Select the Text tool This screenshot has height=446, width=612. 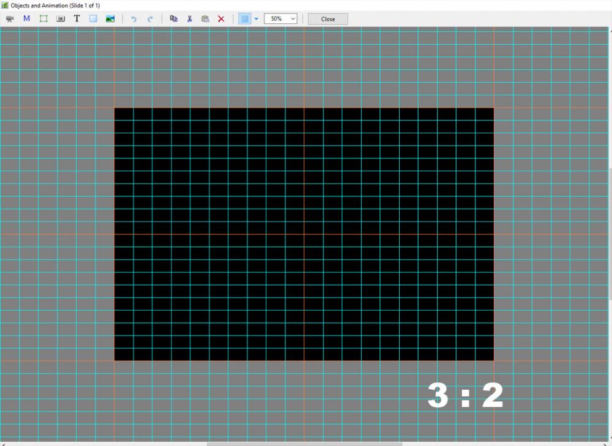76,19
